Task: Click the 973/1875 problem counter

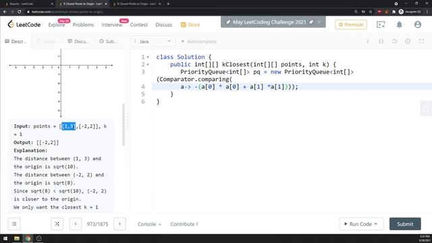Action: (x=97, y=224)
